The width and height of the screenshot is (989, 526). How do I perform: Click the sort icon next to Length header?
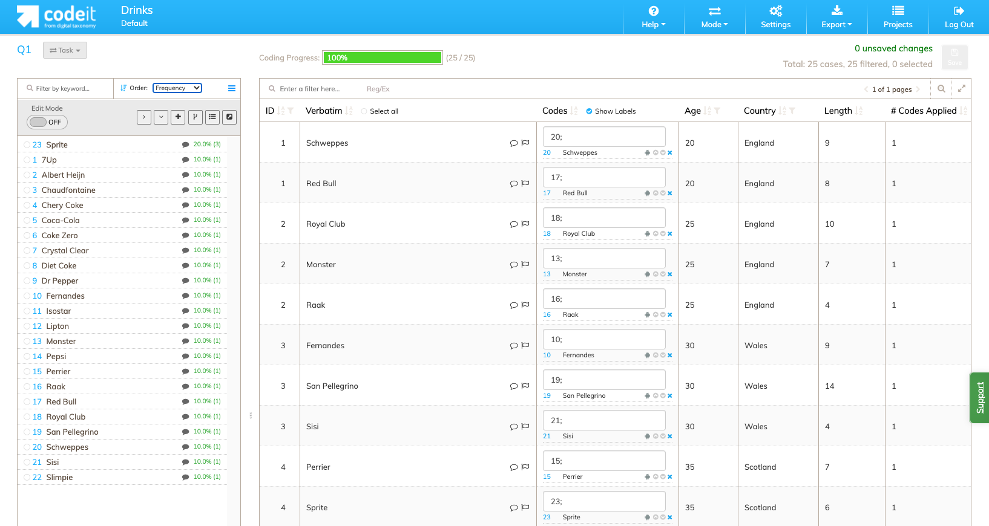[859, 111]
